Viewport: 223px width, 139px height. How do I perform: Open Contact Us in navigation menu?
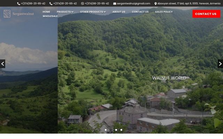[x=140, y=12]
